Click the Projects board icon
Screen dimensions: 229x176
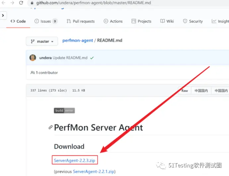(x=134, y=21)
